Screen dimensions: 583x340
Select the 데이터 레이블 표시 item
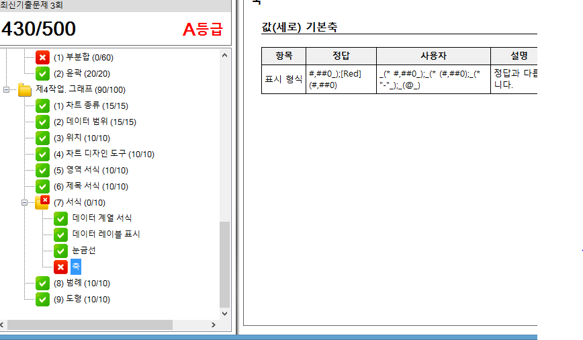106,234
